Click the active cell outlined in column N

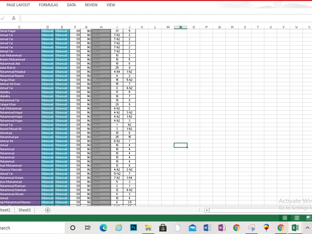(180, 145)
